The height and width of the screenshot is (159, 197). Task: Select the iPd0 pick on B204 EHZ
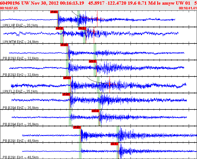(66, 94)
